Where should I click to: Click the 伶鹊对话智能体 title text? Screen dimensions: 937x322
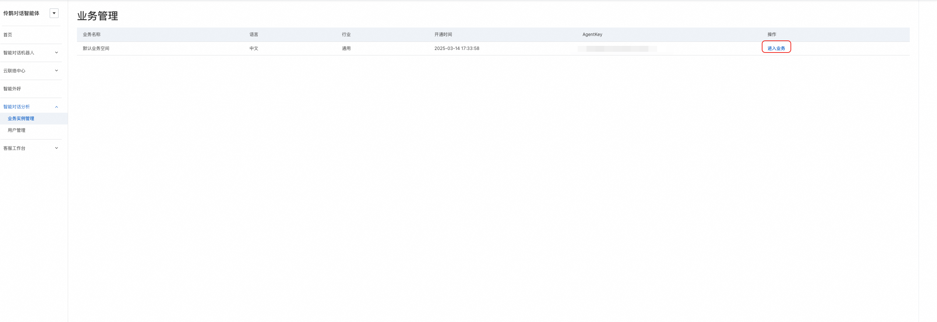(21, 13)
